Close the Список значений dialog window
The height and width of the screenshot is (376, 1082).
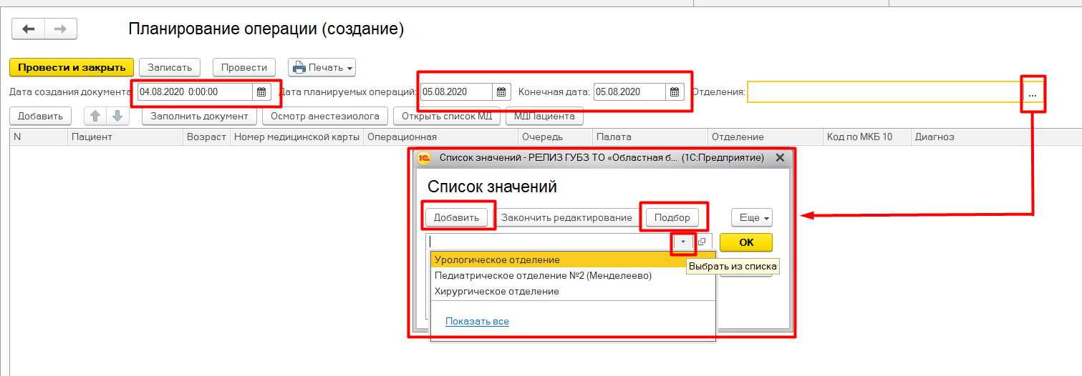tap(780, 157)
